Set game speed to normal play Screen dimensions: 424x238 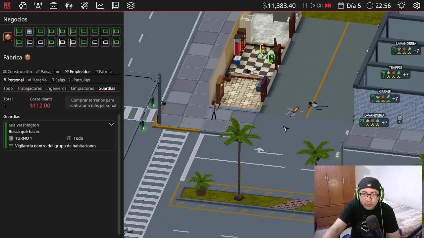pos(312,6)
